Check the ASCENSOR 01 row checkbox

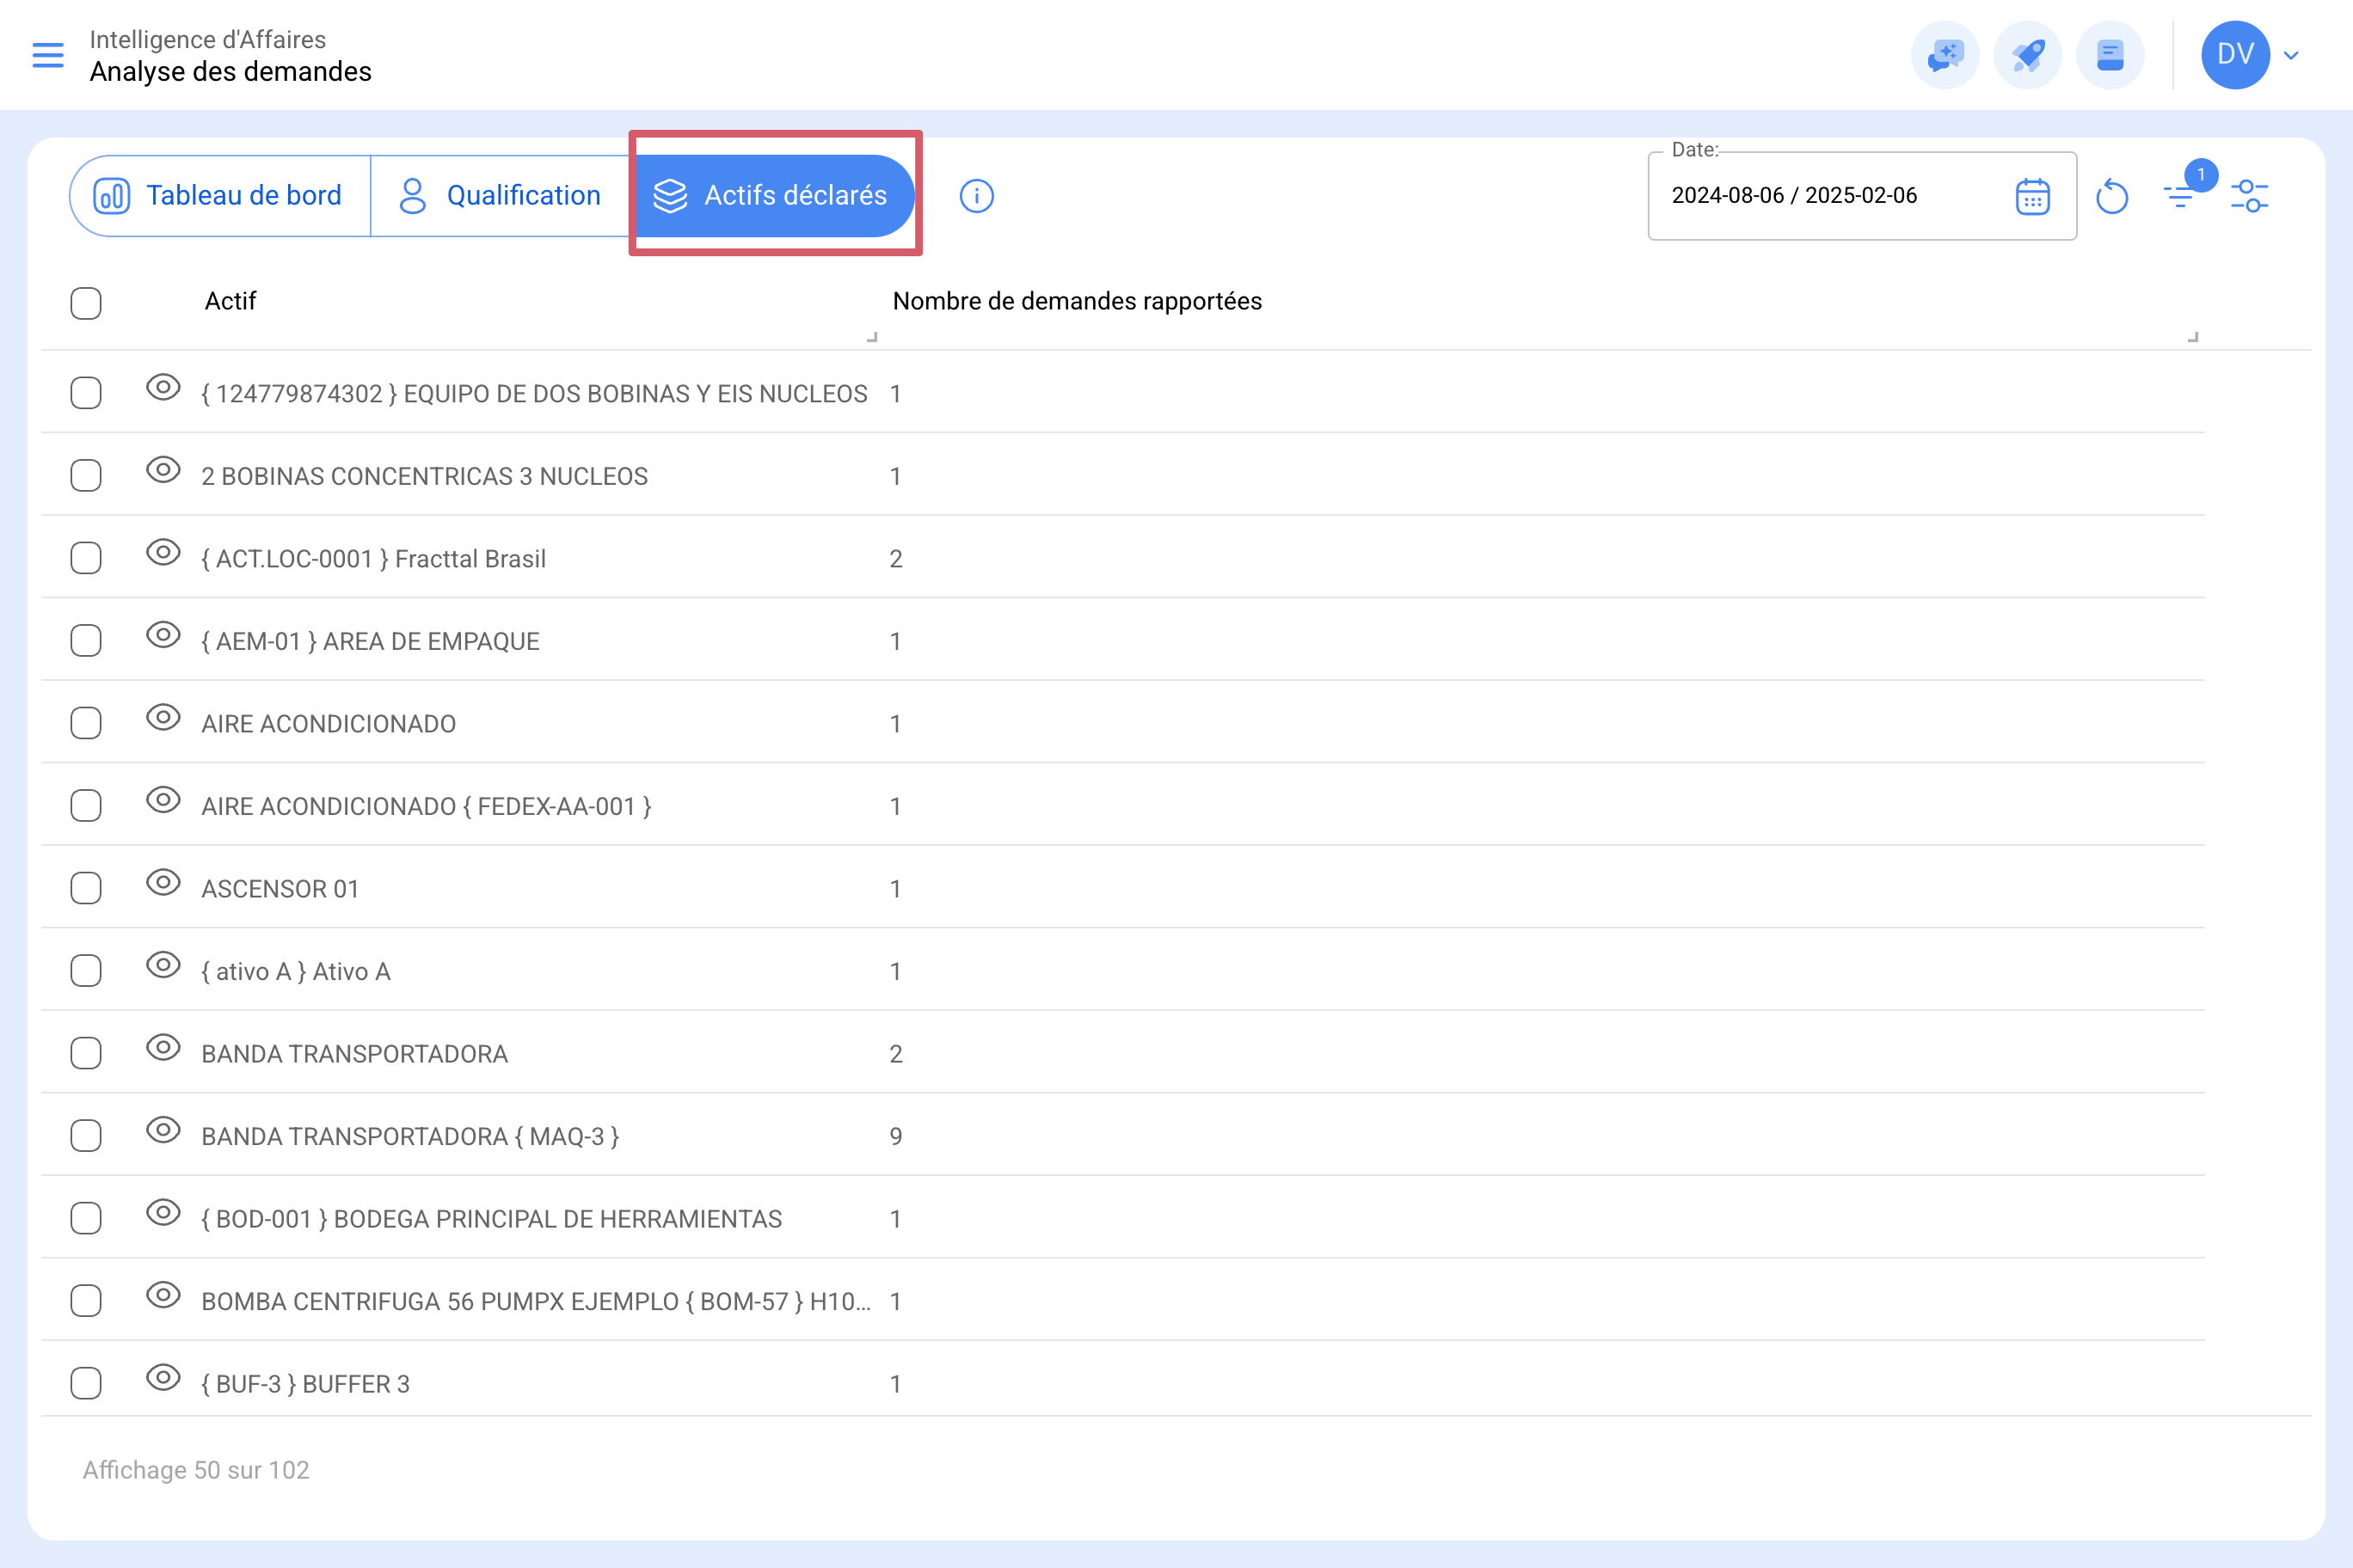pos(86,888)
